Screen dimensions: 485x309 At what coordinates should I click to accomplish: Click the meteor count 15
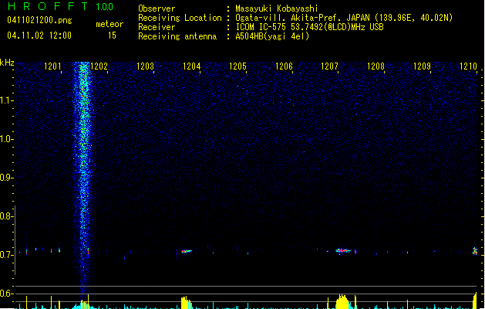[x=112, y=36]
